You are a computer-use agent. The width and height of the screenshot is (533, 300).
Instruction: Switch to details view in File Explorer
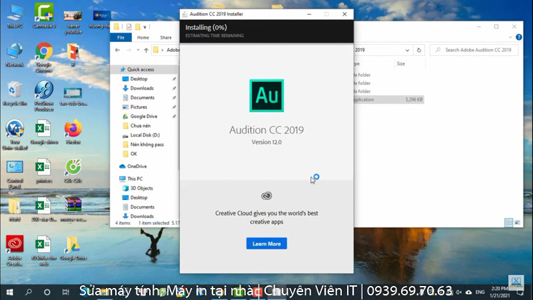508,222
